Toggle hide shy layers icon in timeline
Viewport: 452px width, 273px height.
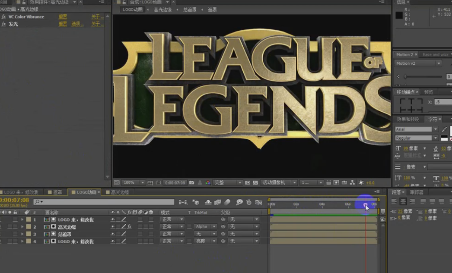pyautogui.click(x=208, y=202)
